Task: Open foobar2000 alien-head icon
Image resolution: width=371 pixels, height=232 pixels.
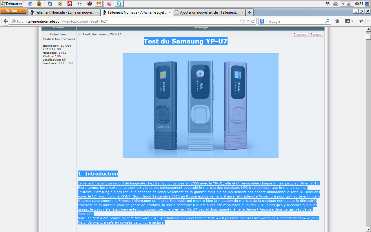Action: click(80, 4)
